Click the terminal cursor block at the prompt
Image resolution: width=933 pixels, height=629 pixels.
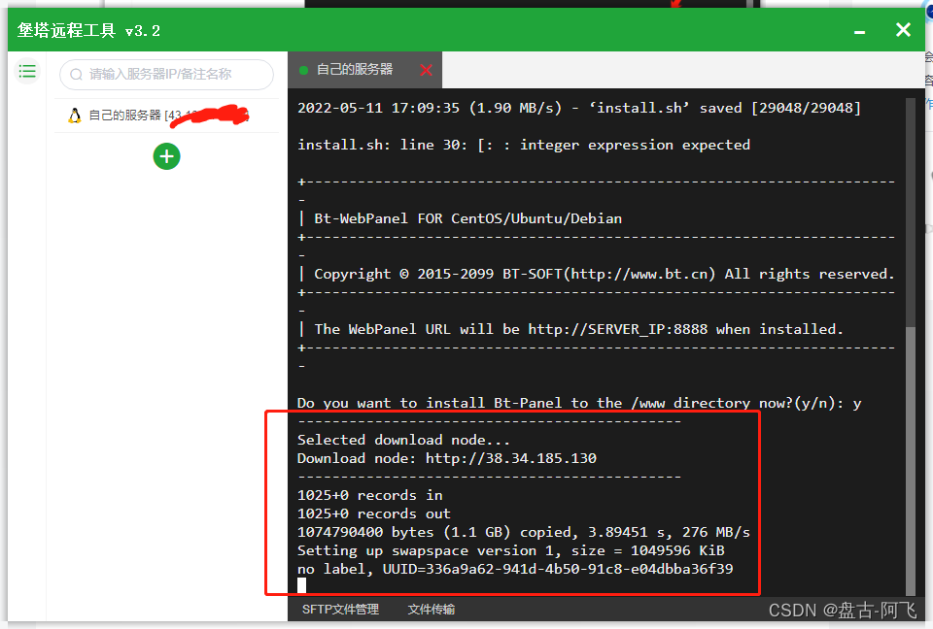(301, 585)
